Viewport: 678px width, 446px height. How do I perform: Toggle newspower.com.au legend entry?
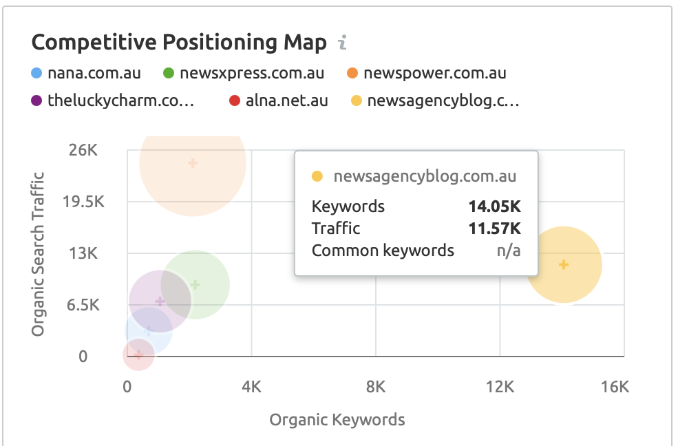[x=434, y=73]
